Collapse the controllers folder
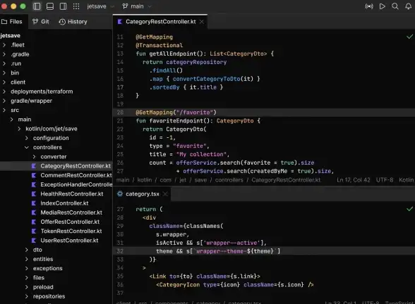415x304 pixels. 27,147
